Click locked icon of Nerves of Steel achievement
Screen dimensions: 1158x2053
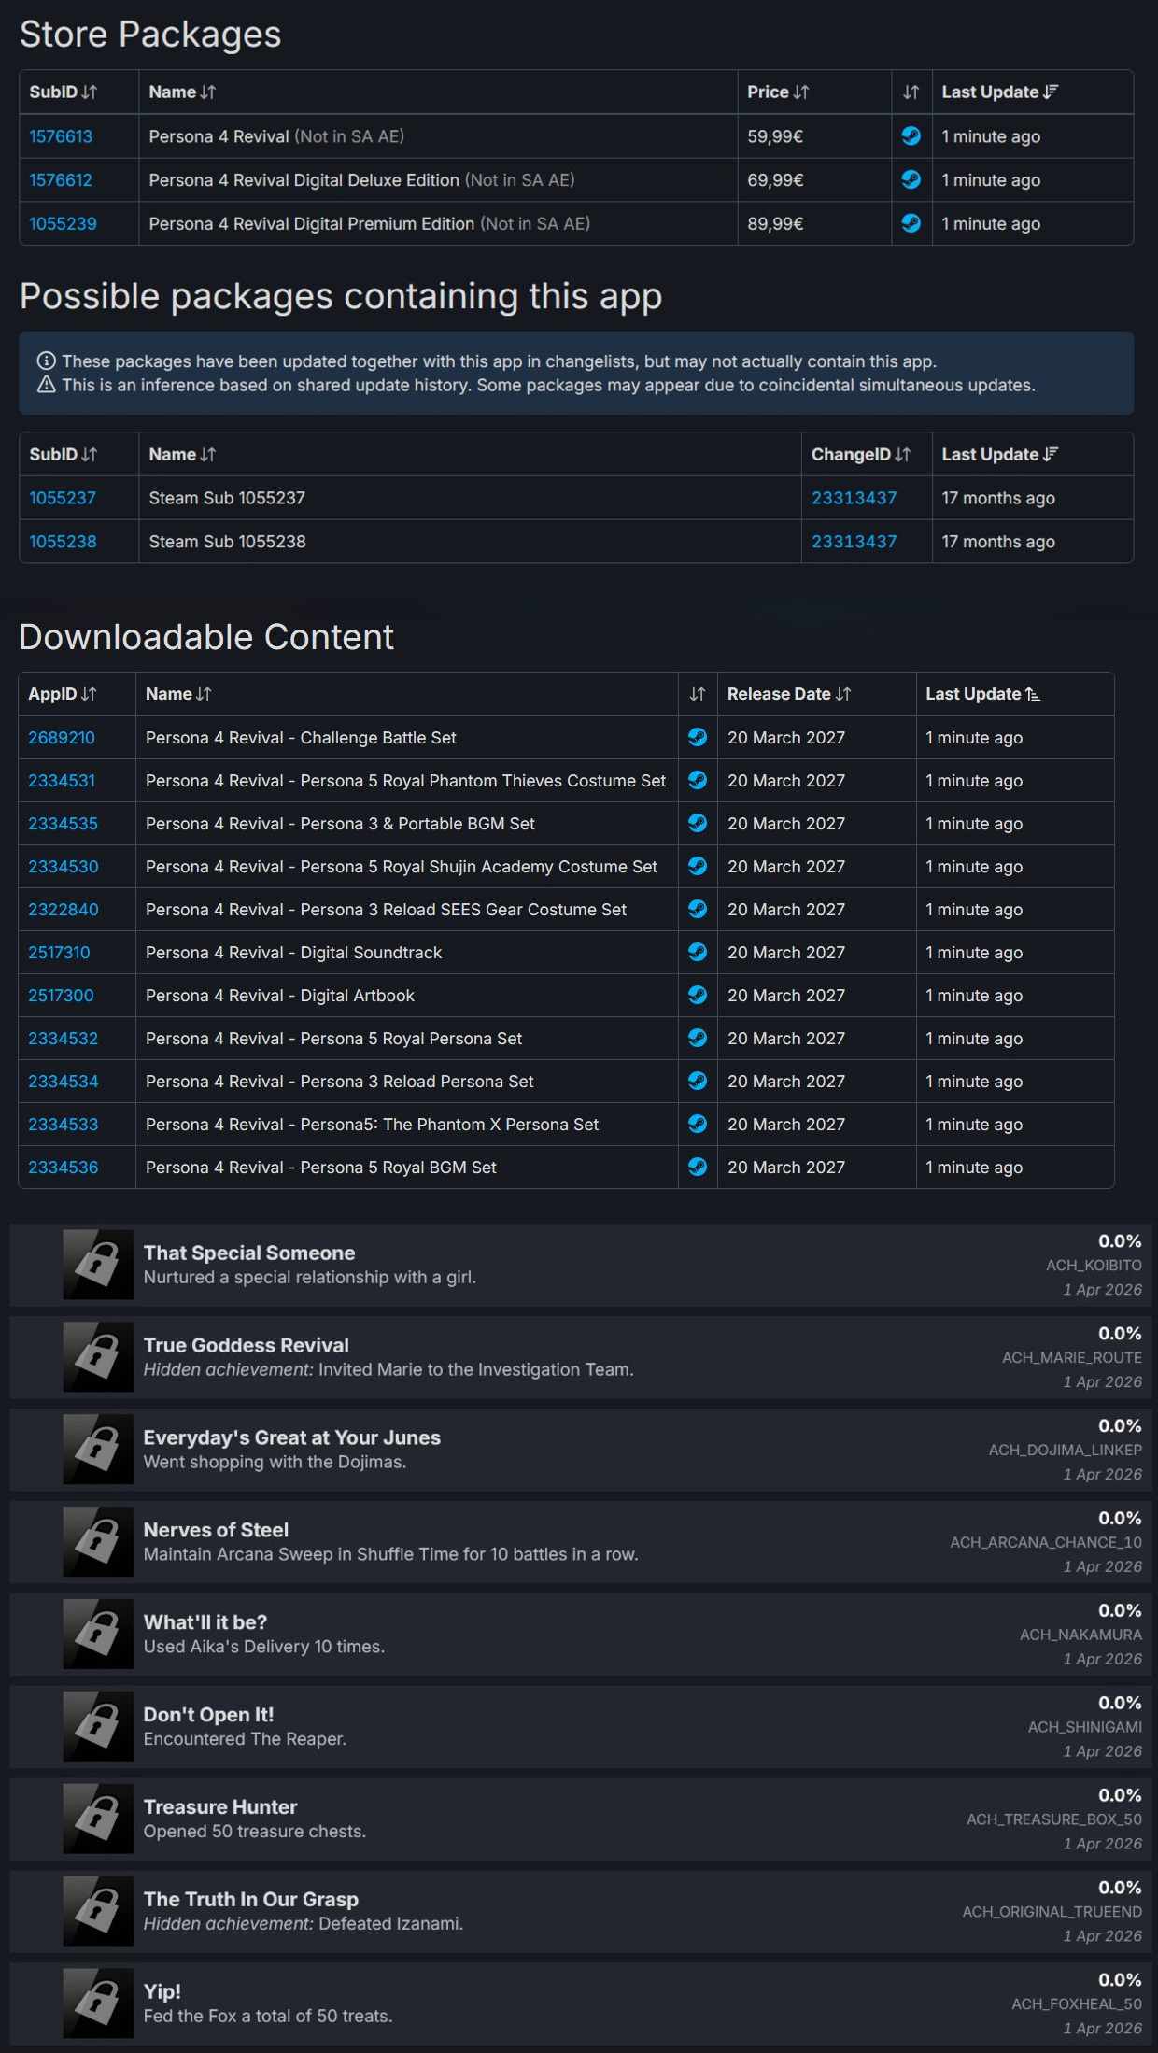tap(98, 1542)
